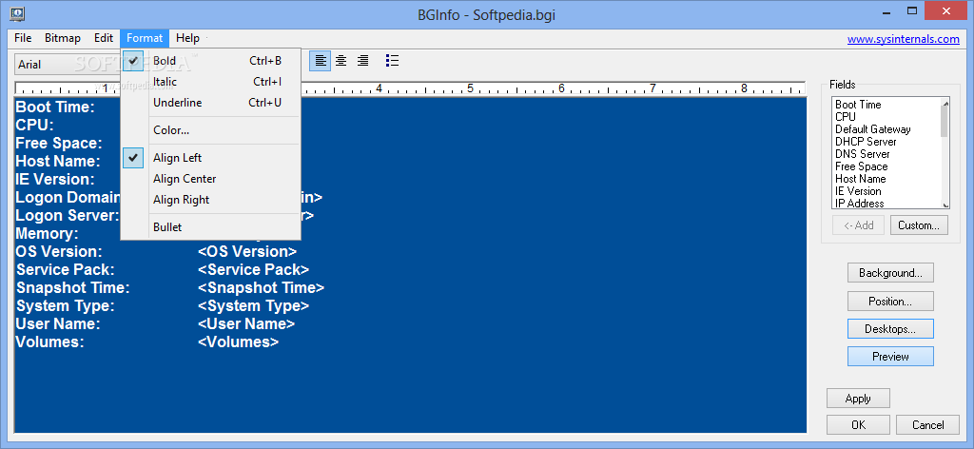Click the Arial font name box
The height and width of the screenshot is (449, 974).
click(x=68, y=64)
